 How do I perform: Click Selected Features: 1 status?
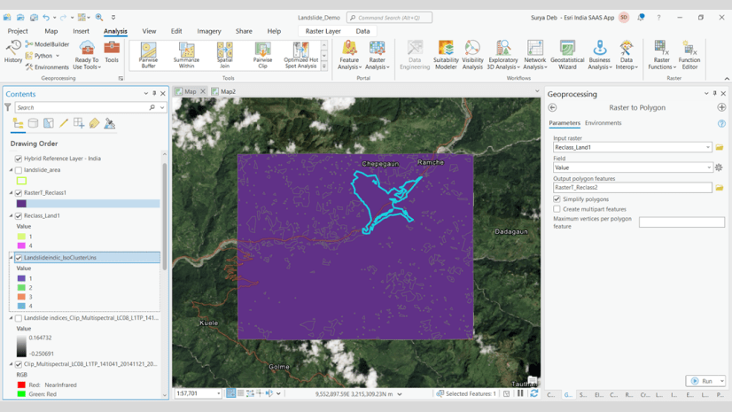(466, 393)
